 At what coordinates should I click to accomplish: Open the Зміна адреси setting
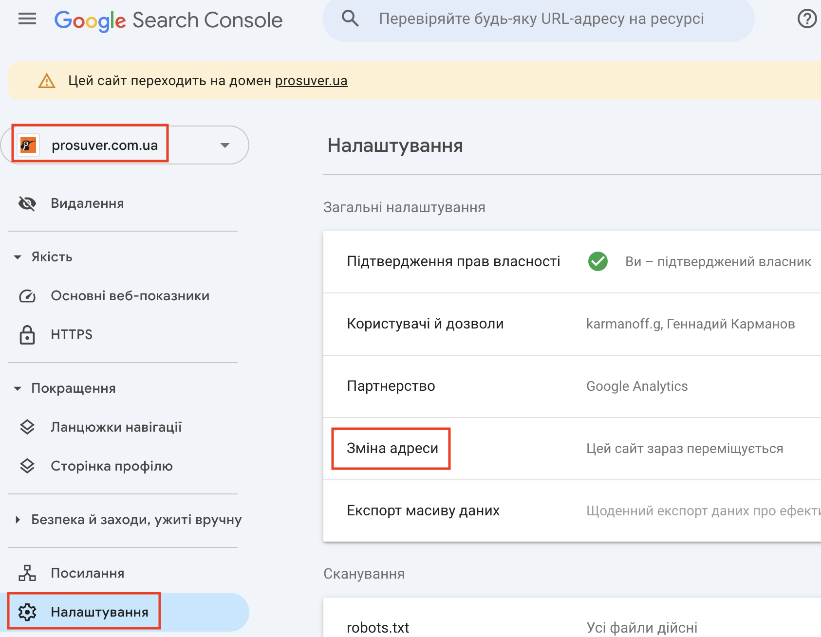tap(391, 448)
